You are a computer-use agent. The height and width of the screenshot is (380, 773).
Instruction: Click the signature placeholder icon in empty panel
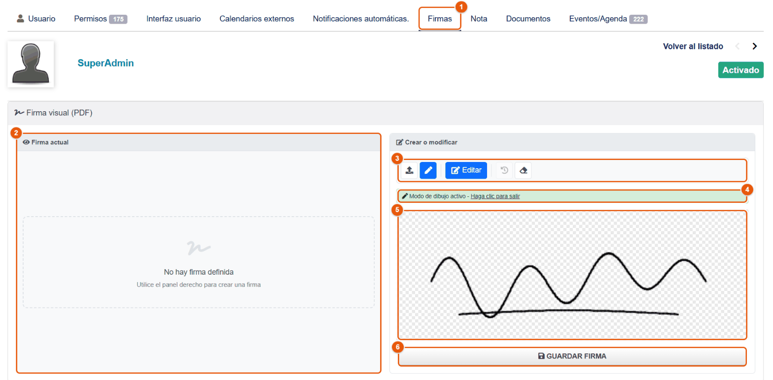(x=199, y=247)
